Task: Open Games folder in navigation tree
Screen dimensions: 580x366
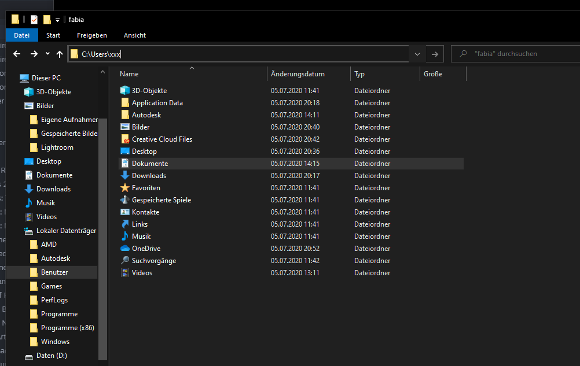Action: click(x=52, y=286)
